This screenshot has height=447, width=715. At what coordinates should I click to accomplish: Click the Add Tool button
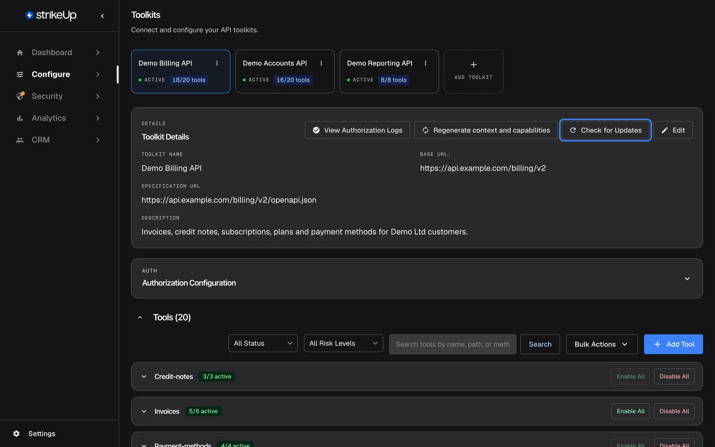(673, 344)
